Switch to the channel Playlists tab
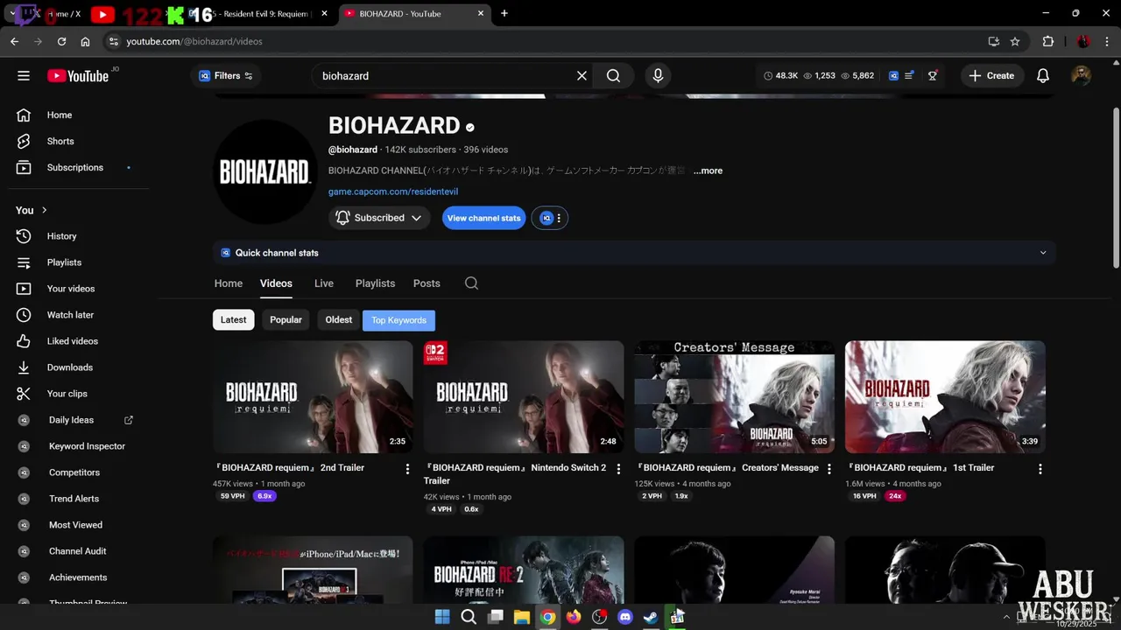 [x=375, y=283]
